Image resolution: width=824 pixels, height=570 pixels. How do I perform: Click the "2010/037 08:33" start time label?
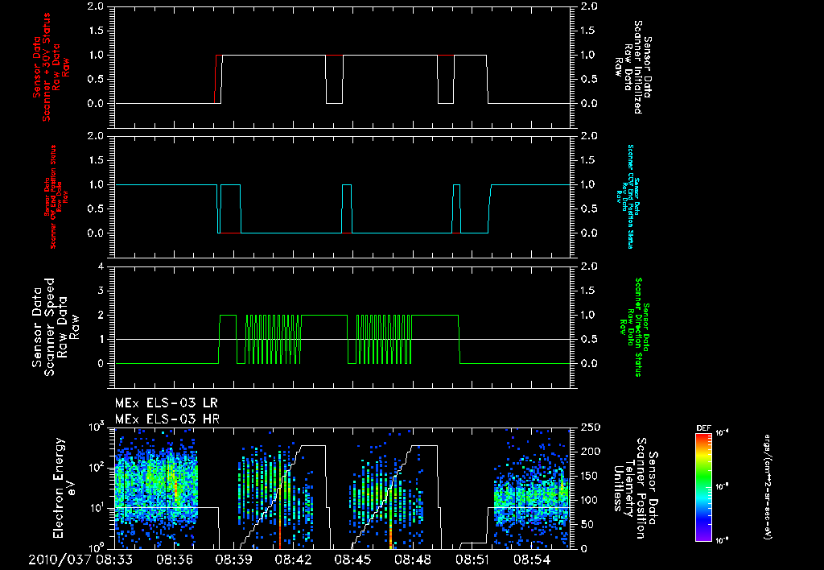[x=80, y=560]
